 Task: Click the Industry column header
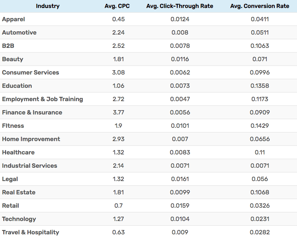(47, 6)
